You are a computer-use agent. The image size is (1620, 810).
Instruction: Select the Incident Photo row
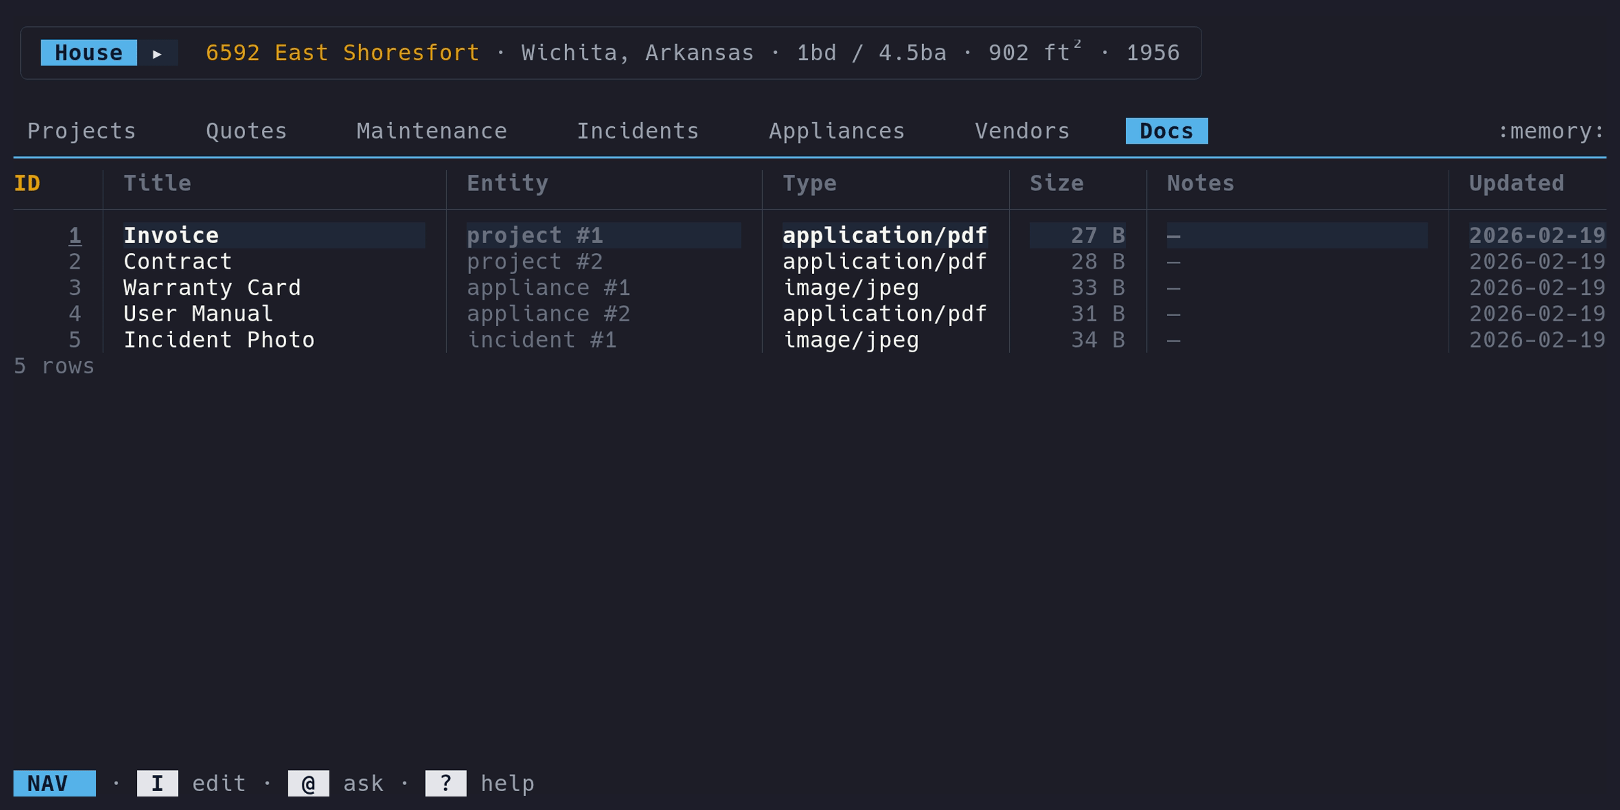point(219,340)
